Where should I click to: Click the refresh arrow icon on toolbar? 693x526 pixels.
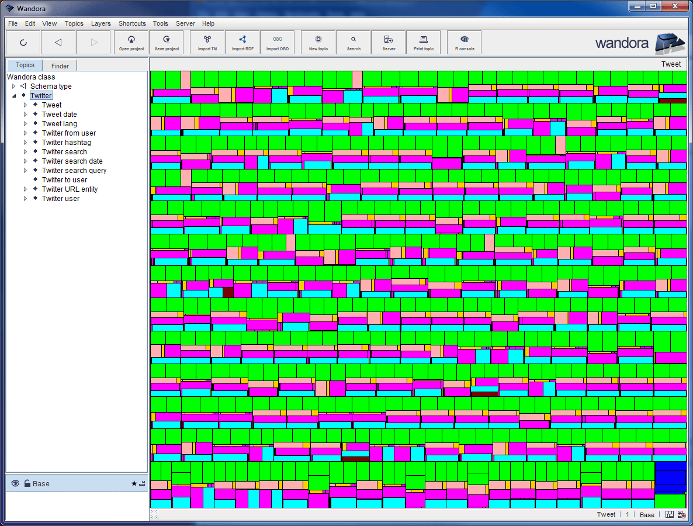(x=23, y=41)
